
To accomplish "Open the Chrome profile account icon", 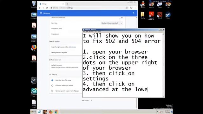I will click(x=131, y=8).
